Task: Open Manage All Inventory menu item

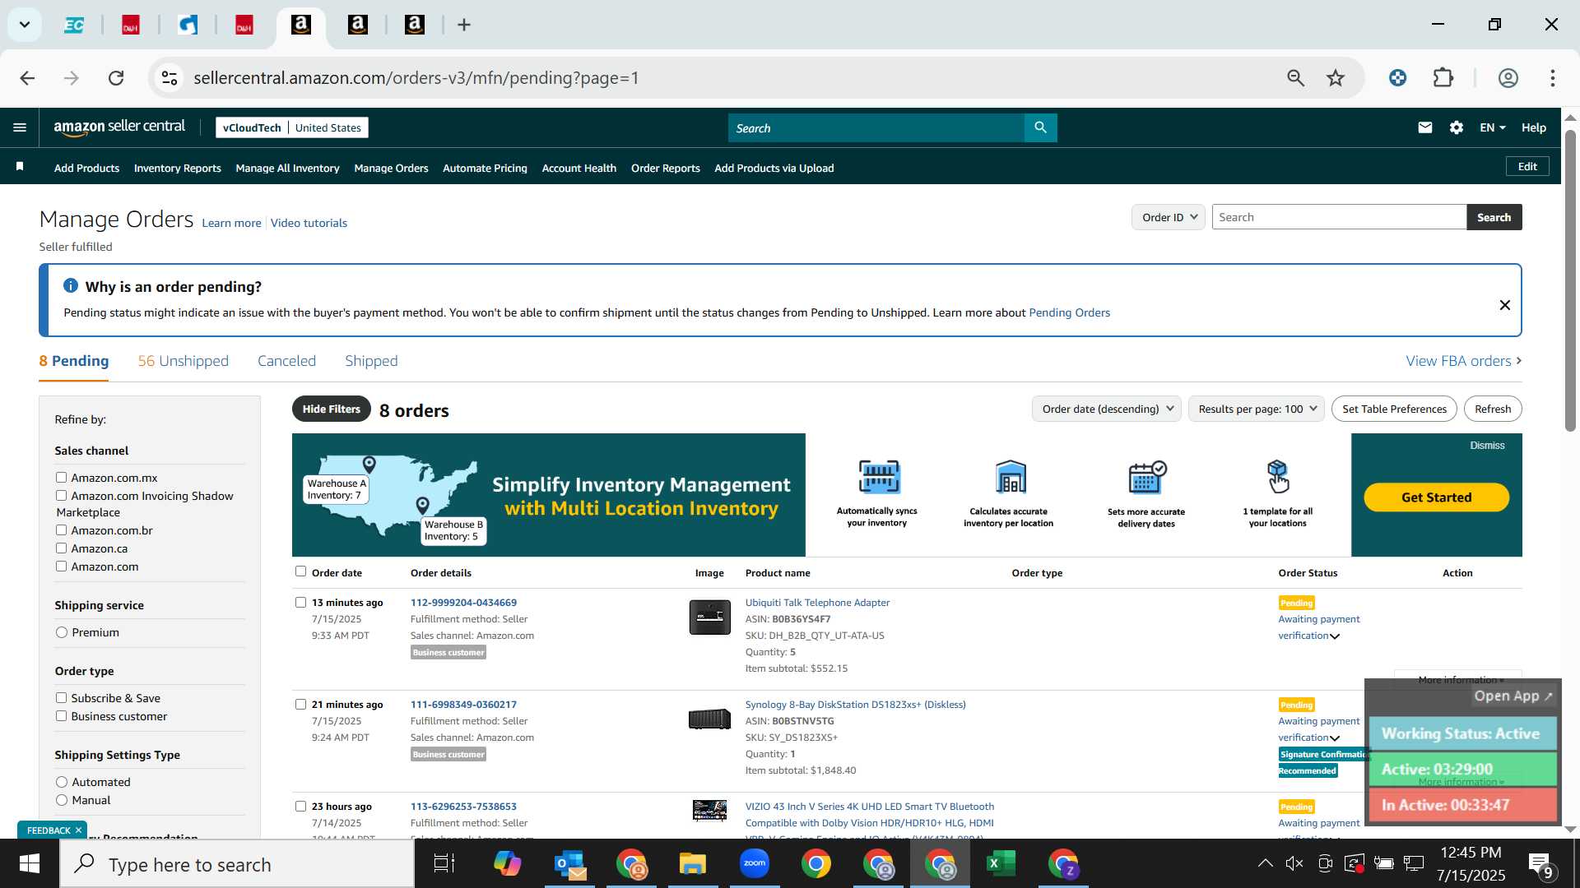Action: coord(287,168)
